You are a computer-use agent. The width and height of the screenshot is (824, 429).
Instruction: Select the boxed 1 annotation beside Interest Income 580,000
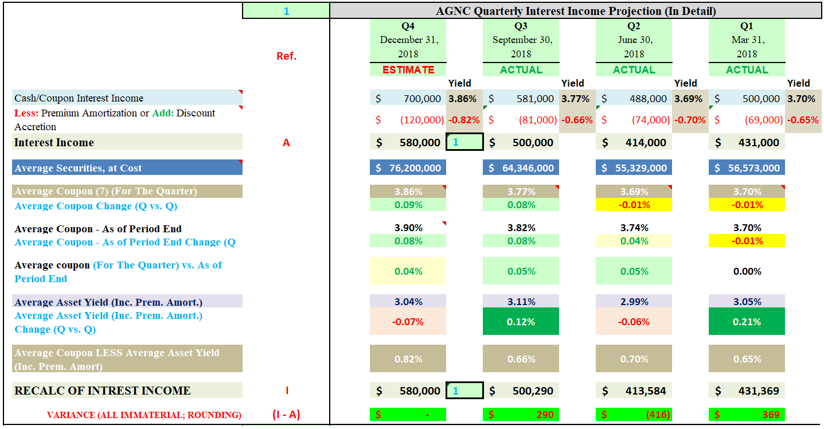click(x=463, y=142)
